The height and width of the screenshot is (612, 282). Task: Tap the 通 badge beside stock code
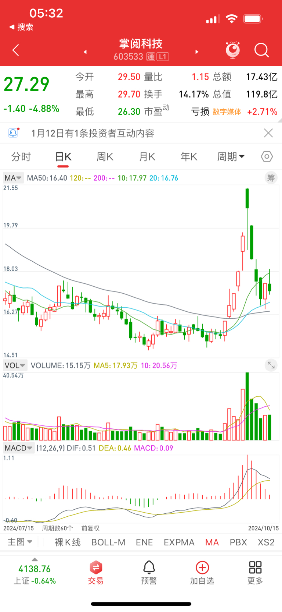[151, 57]
